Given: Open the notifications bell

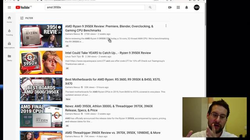Looking at the screenshot, I should [x=186, y=7].
